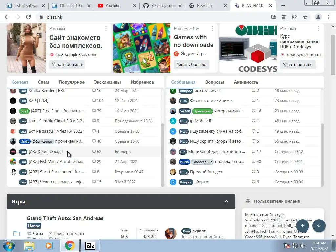
Task: Open the Активность tab
Action: 246,82
